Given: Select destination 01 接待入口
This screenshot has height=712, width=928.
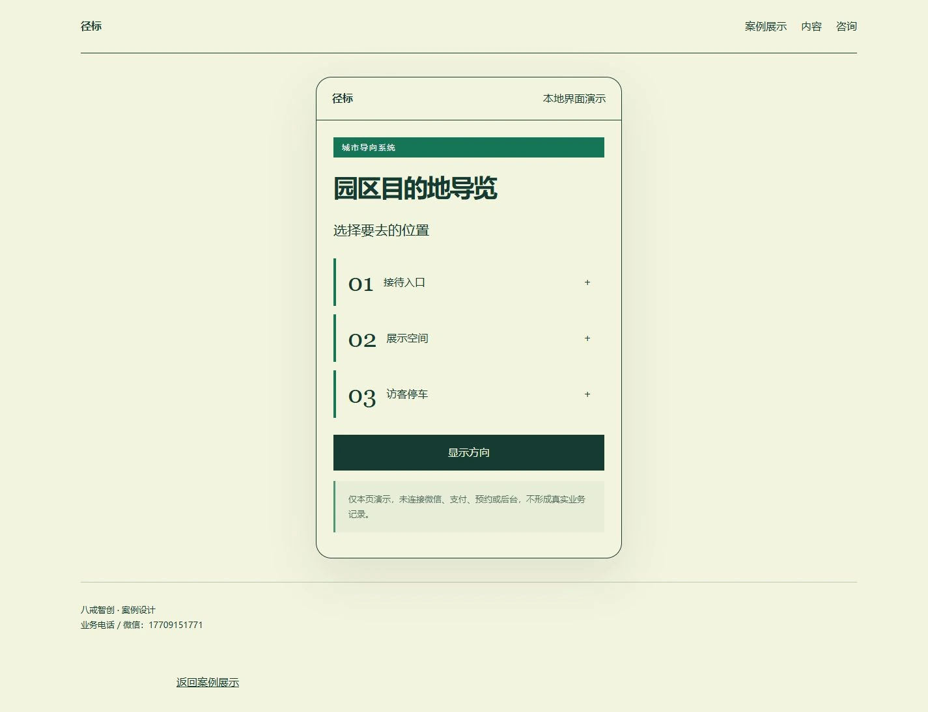Looking at the screenshot, I should point(469,282).
